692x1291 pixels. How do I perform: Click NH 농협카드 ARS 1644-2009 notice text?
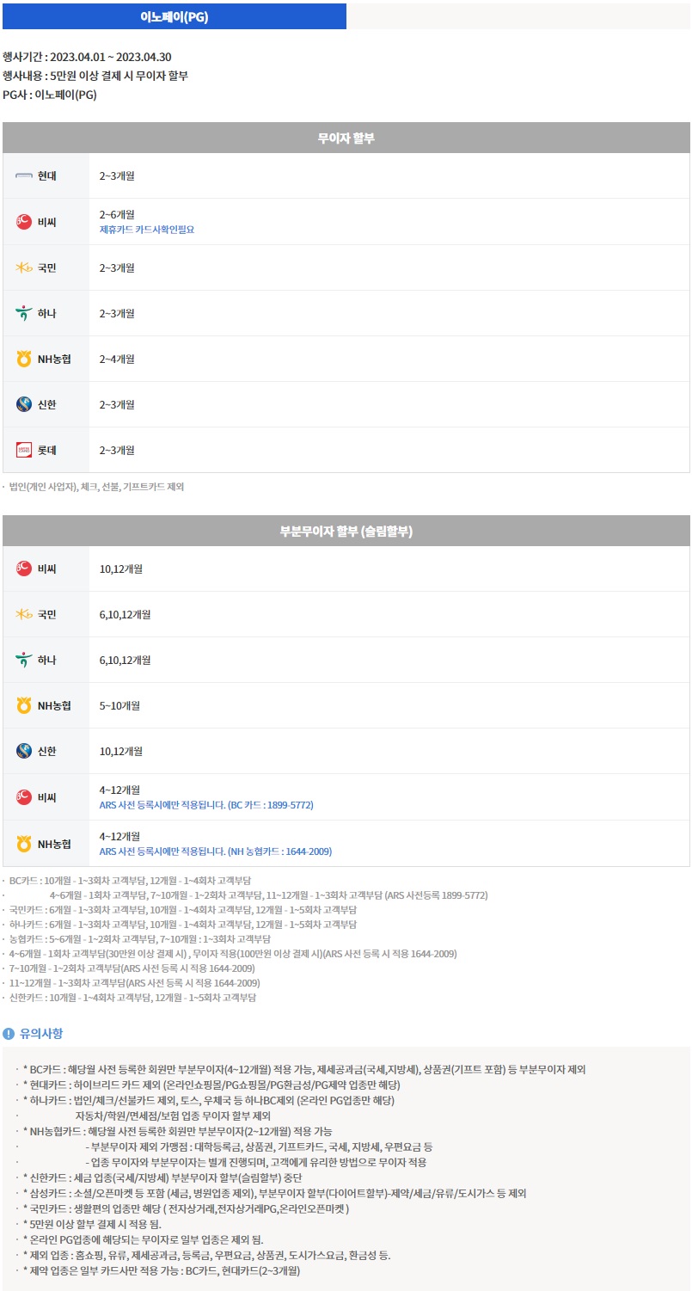(x=216, y=851)
